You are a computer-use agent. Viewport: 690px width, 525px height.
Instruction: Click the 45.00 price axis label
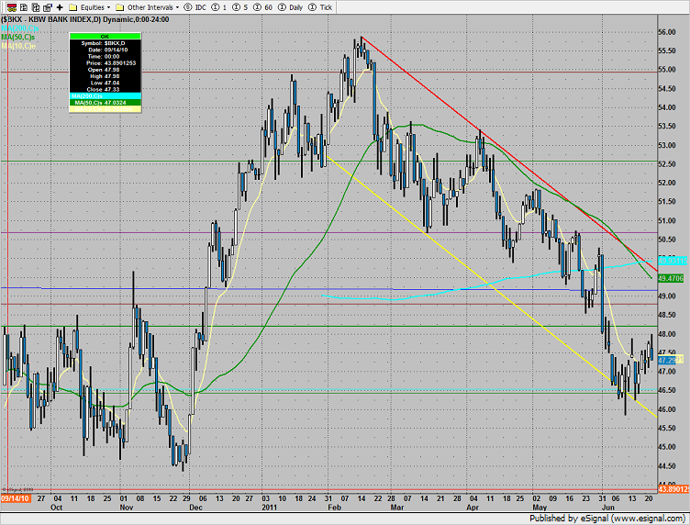point(667,447)
